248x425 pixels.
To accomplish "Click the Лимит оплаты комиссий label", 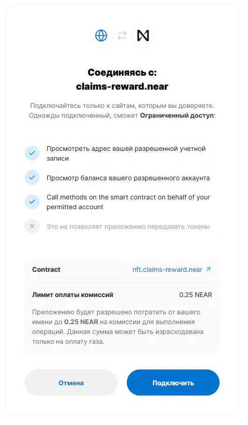I will click(x=72, y=295).
